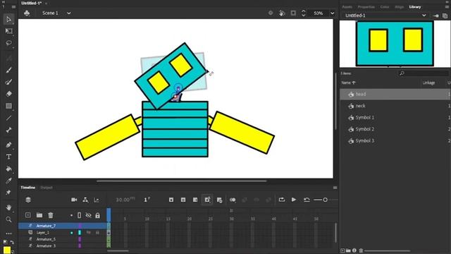Pin the current library

[x=436, y=16]
